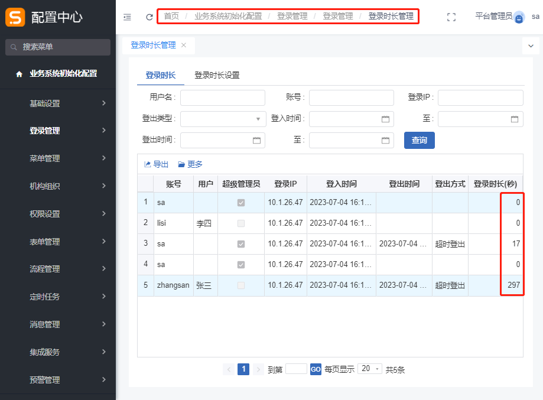Screen dimensions: 543x400
Task: Close the 登录时长管理 tab
Action: tap(184, 45)
